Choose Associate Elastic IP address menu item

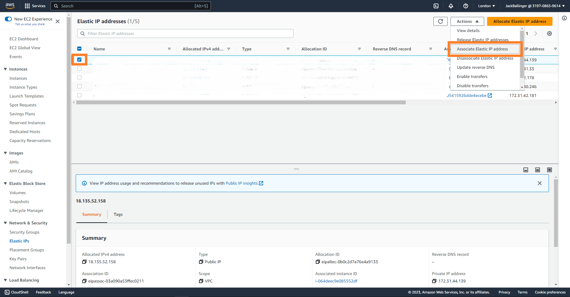(482, 49)
